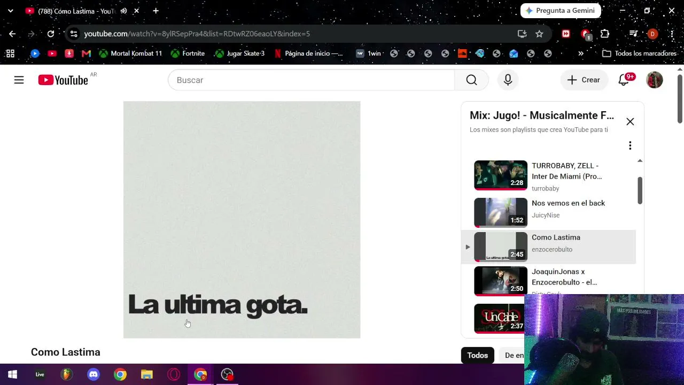Screen dimensions: 684x385
Task: Click the enzocerobulto channel name in playlist
Action: tap(552, 249)
